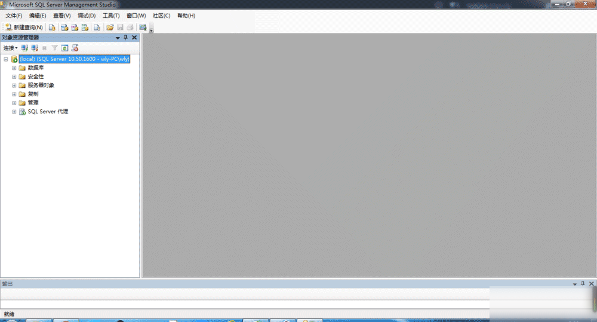Open the 编辑(E) menu

pos(38,16)
